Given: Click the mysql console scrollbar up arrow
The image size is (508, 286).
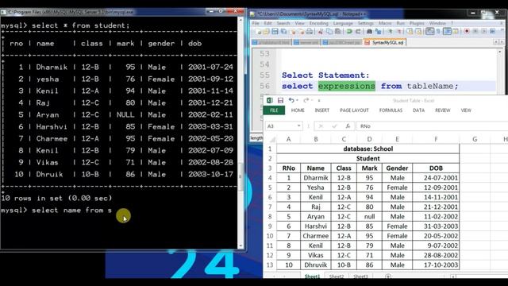Looking at the screenshot, I should pyautogui.click(x=241, y=19).
